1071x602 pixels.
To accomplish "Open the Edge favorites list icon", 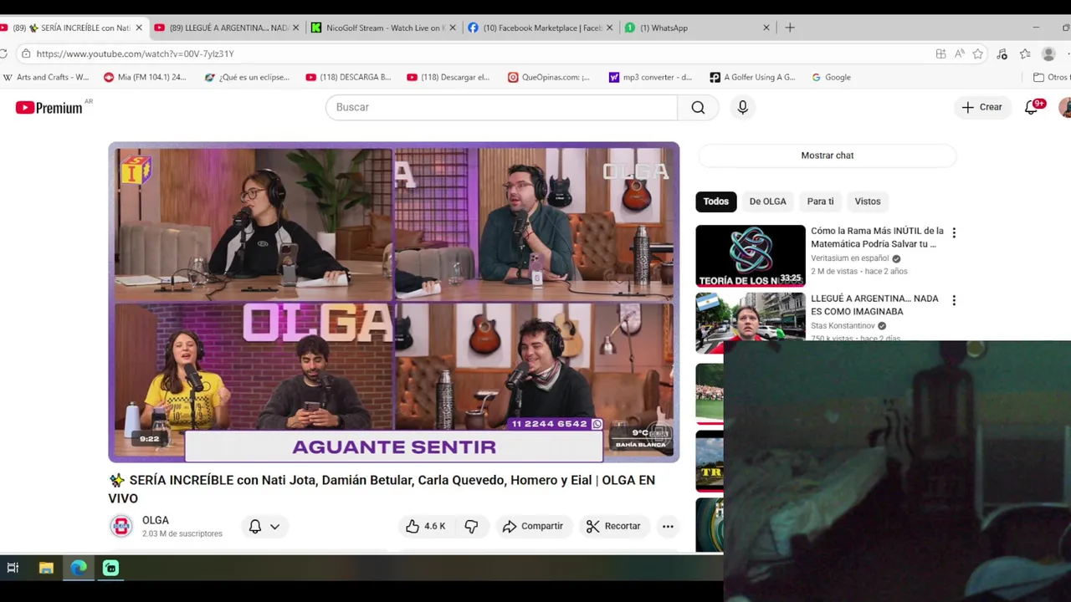I will tap(1025, 54).
